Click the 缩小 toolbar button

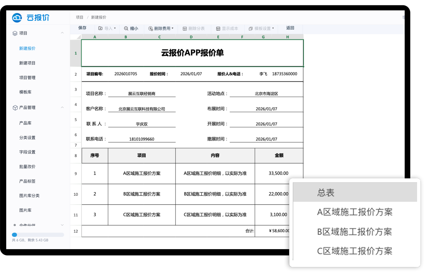point(131,29)
